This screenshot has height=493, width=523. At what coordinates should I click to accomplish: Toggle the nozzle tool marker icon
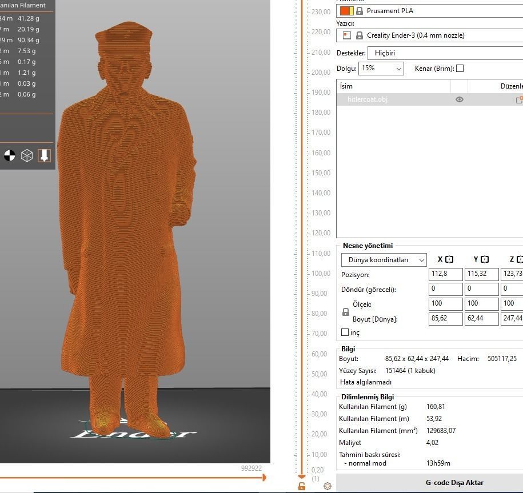(45, 155)
